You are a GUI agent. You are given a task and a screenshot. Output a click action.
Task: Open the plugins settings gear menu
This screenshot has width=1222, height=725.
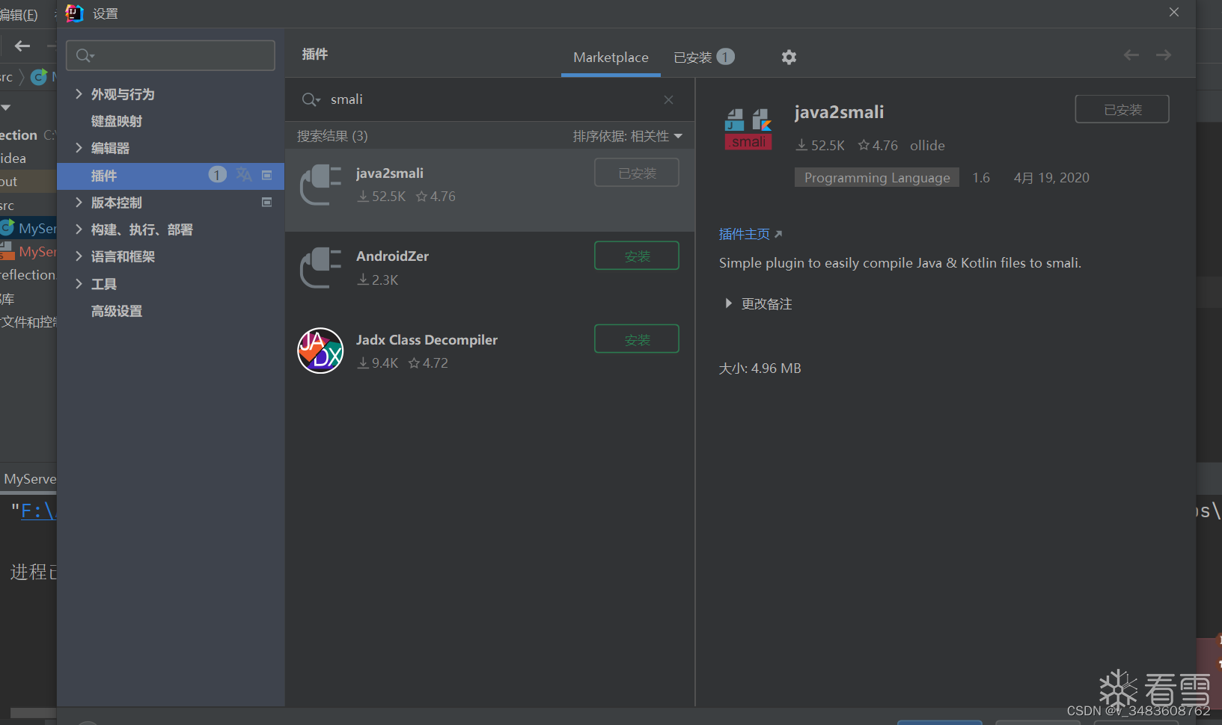pos(789,57)
